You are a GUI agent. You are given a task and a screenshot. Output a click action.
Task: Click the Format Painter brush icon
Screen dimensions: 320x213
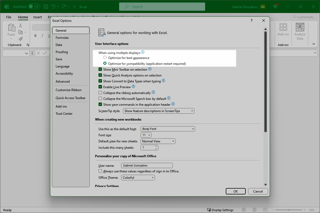(x=20, y=39)
